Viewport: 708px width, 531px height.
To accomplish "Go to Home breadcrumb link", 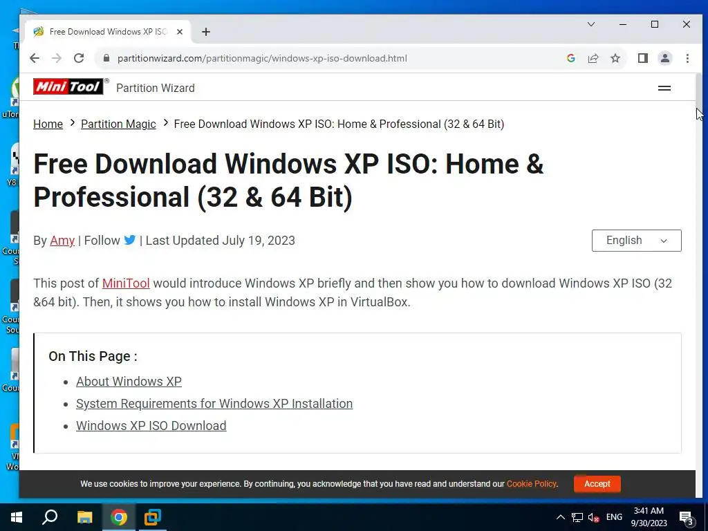I will click(x=48, y=124).
